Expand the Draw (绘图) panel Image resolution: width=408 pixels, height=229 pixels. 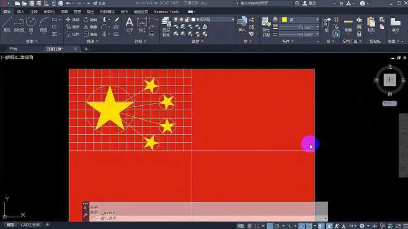[x=32, y=41]
